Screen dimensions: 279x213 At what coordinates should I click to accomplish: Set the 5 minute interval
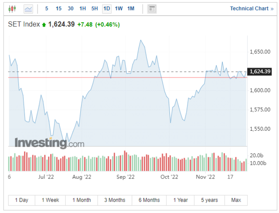(47, 8)
